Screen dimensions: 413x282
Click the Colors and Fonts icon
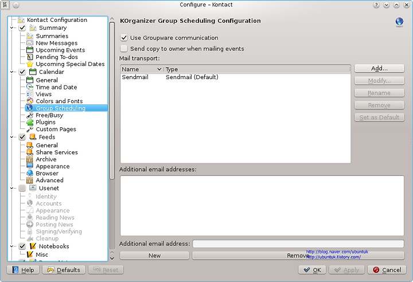[x=30, y=101]
